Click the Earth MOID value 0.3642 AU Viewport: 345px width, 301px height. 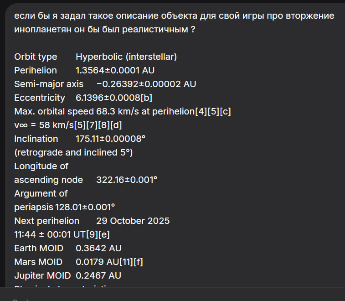click(x=98, y=248)
